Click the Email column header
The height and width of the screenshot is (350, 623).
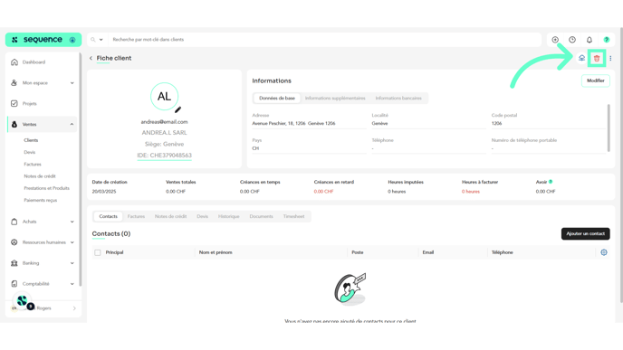point(428,252)
